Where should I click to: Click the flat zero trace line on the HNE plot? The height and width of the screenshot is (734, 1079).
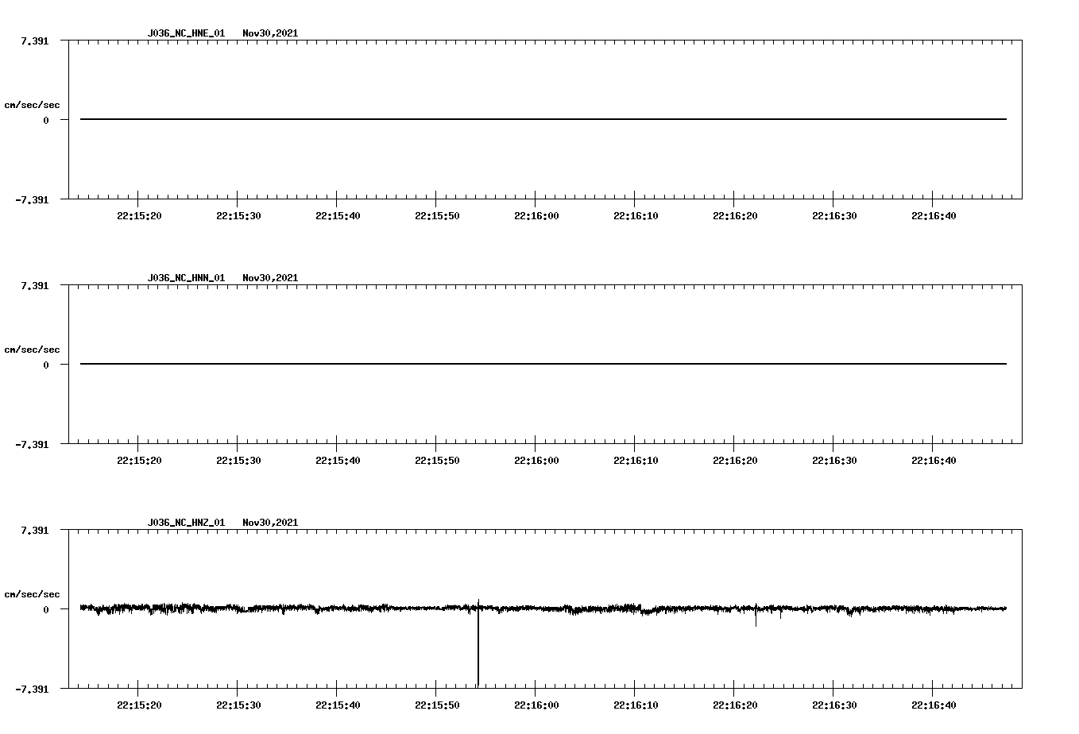pos(543,119)
